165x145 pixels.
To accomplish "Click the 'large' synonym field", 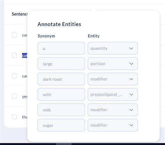I will pos(61,64).
